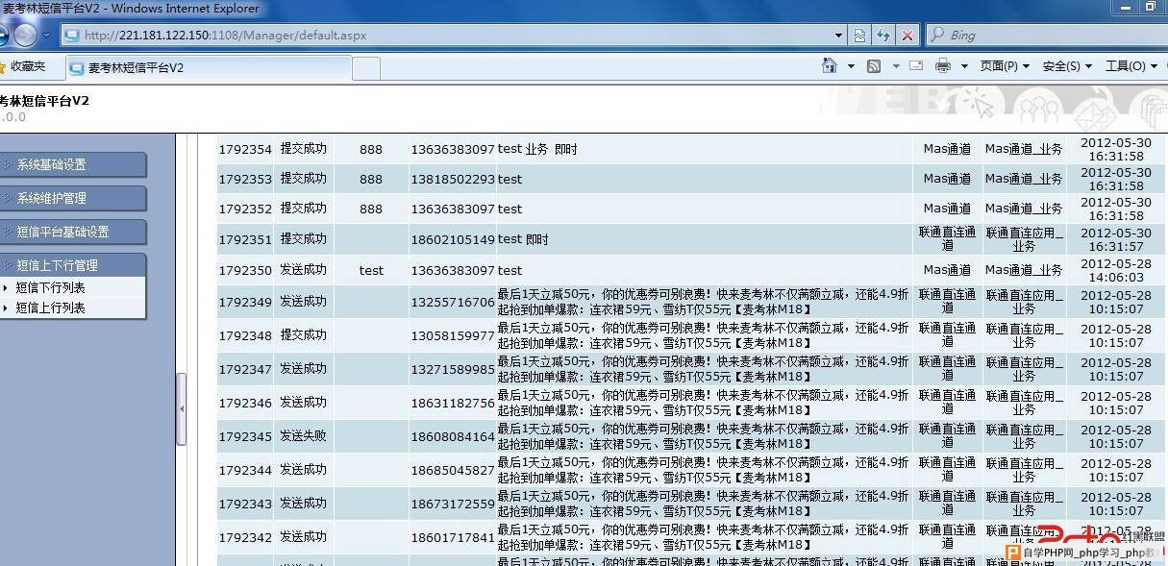Open a new tab with the blank tab button
1168x566 pixels.
(x=366, y=68)
